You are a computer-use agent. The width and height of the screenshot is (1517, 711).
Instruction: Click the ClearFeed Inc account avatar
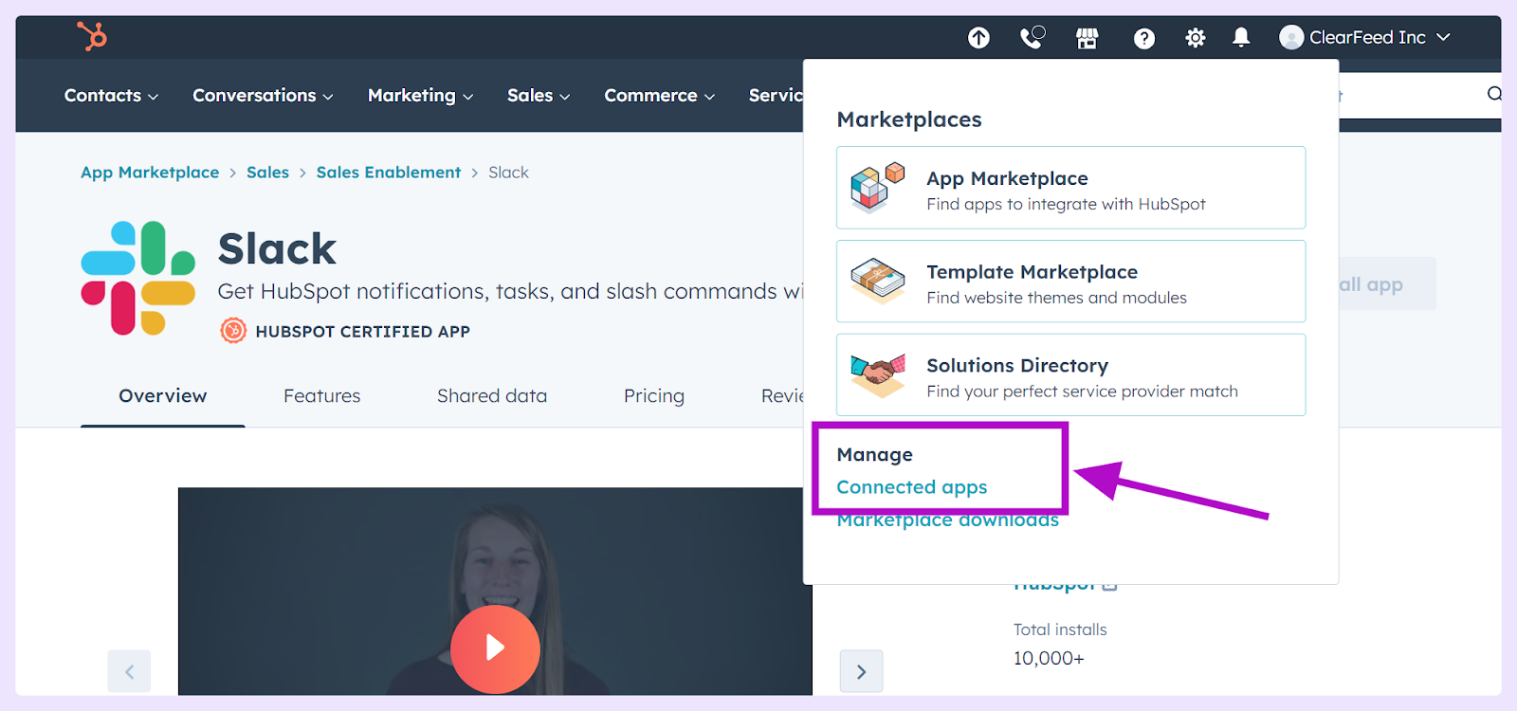(1291, 37)
